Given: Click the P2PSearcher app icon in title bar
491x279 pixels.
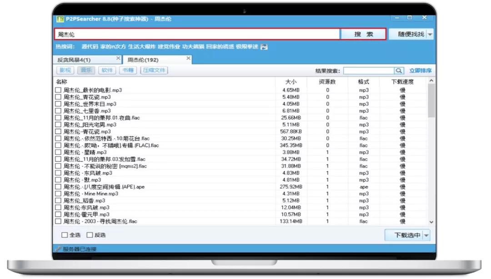Looking at the screenshot, I should (60, 19).
